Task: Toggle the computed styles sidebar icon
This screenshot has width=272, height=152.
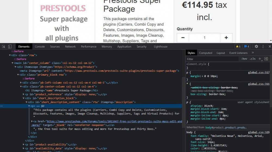Action: [x=266, y=59]
